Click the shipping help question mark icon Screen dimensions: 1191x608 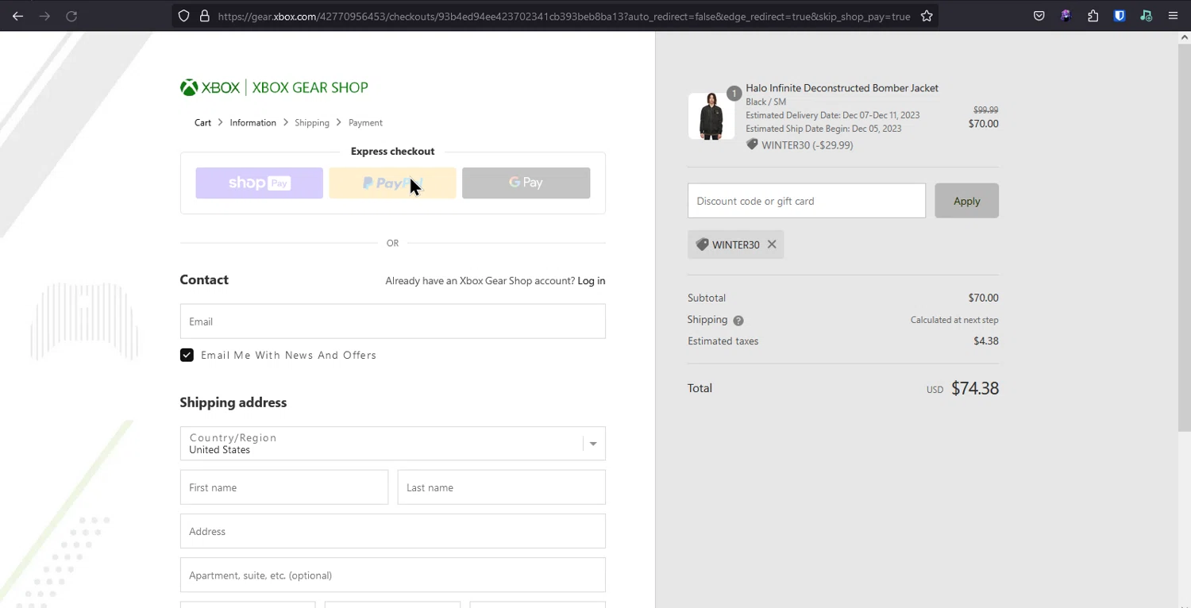tap(738, 321)
